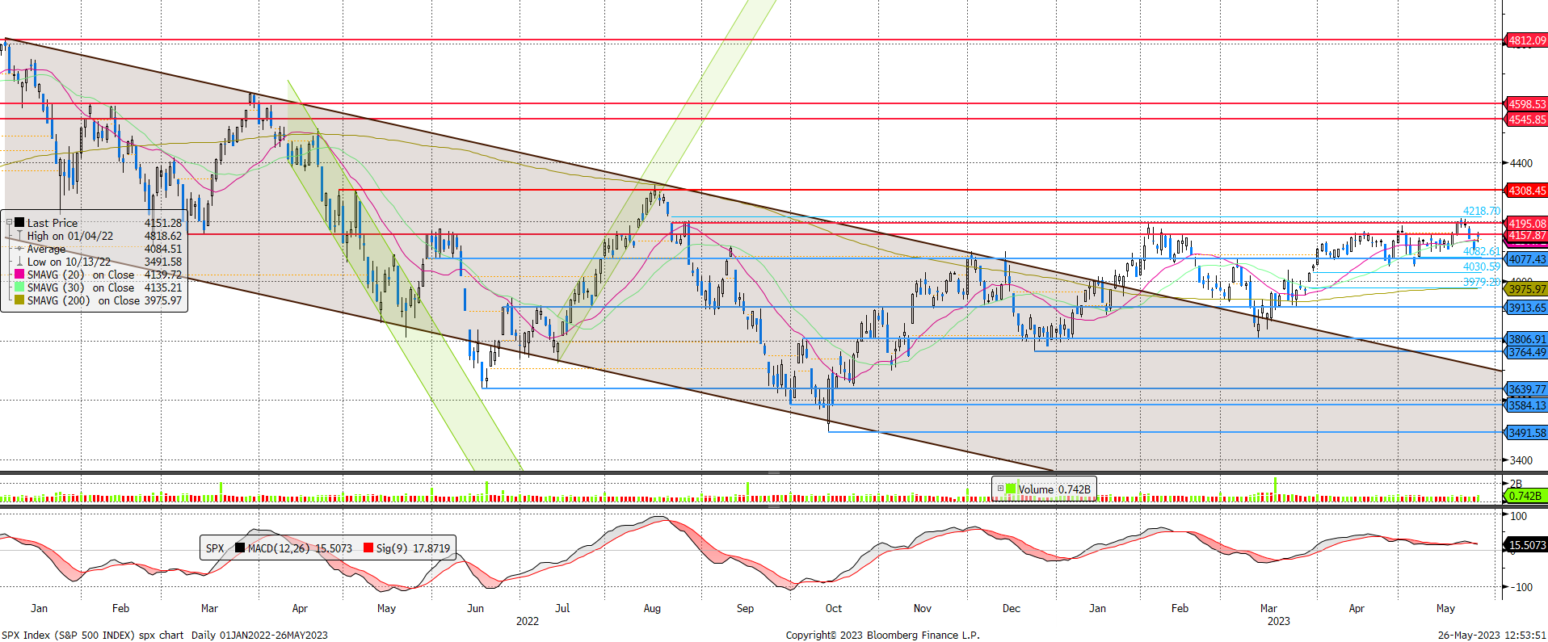1548x642 pixels.
Task: Click the Oct label on time axis
Action: (834, 608)
